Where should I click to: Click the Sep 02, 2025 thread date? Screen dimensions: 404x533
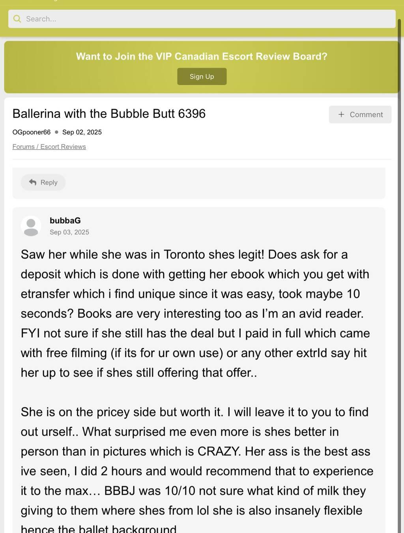[x=82, y=132]
